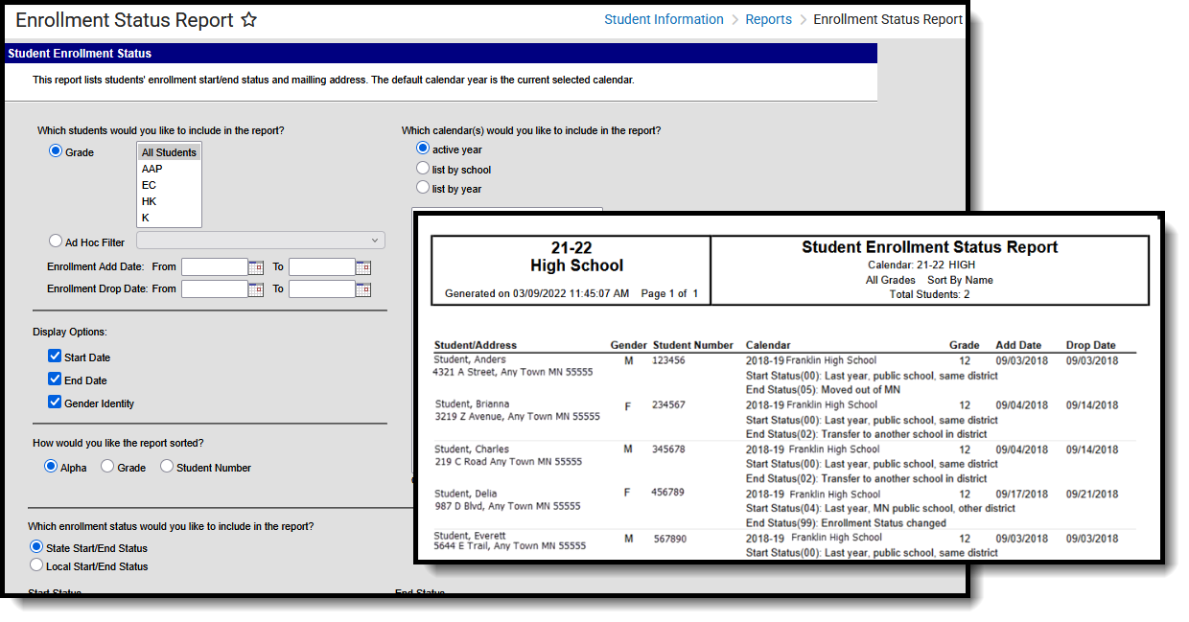Select AAP in the grade list

(x=169, y=169)
